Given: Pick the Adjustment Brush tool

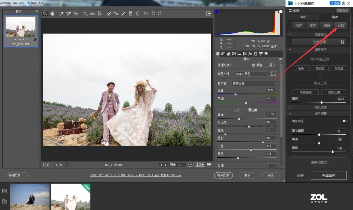Looking at the screenshot, I should tap(123, 14).
